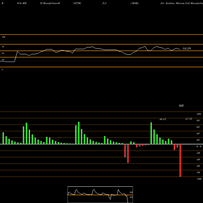Click the Sri Krishna Metcom Ltd title text

click(175, 3)
